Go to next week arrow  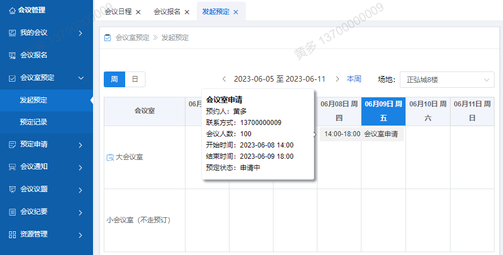click(337, 79)
